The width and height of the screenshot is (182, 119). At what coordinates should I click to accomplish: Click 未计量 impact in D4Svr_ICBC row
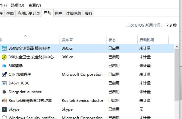[145, 83]
